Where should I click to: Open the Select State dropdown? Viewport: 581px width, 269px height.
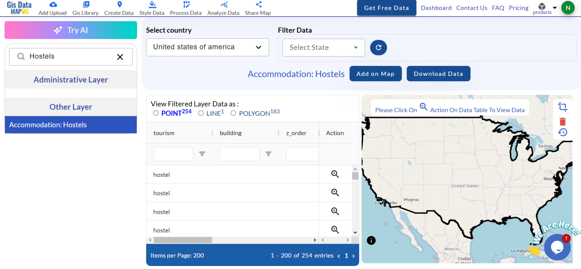323,47
